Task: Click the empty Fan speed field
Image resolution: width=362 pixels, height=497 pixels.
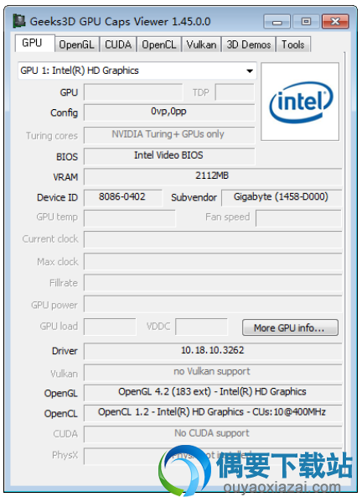Action: (x=298, y=217)
